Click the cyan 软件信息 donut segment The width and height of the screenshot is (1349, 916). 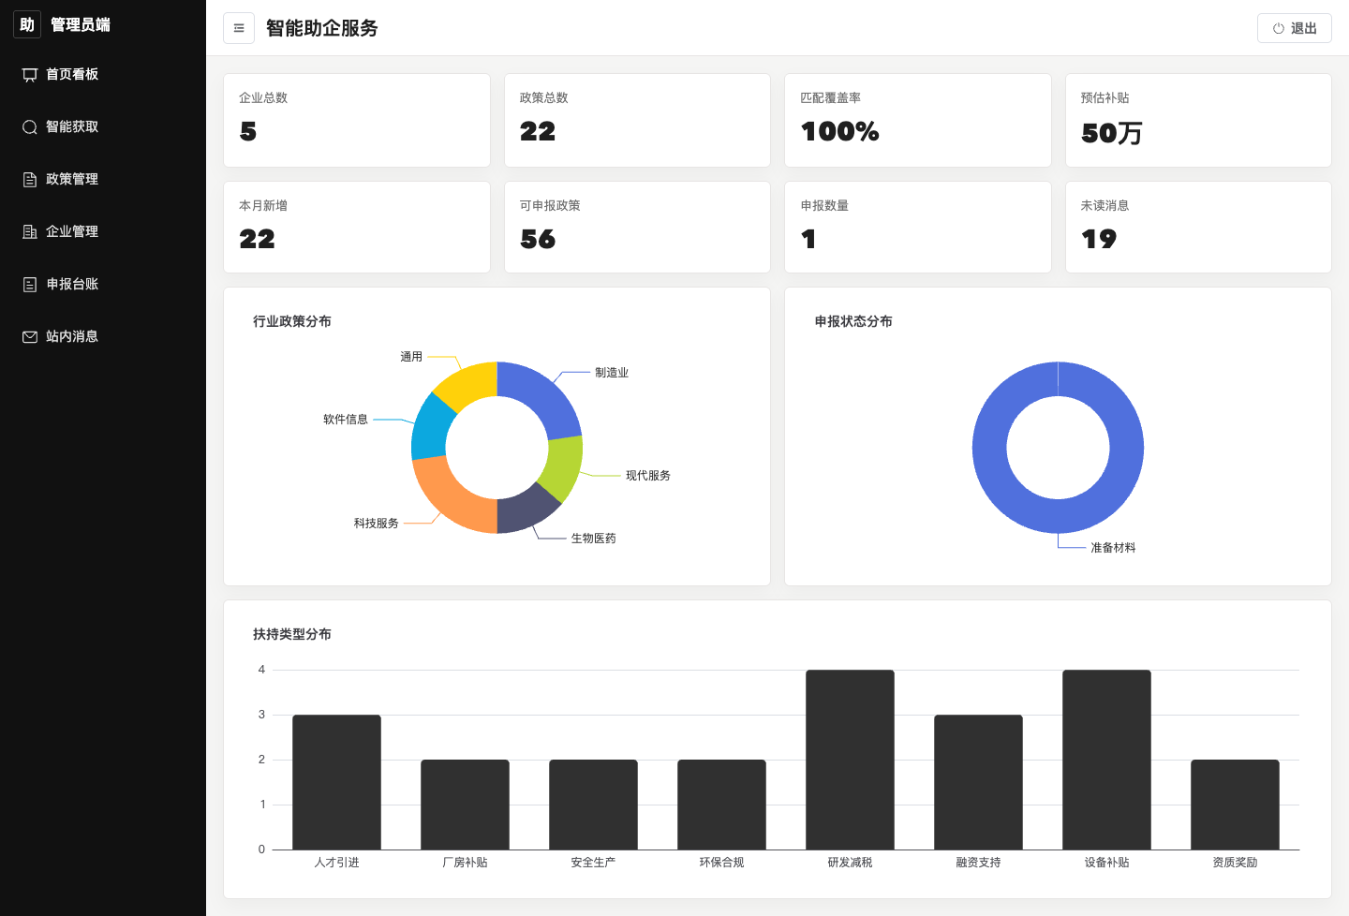tap(430, 428)
